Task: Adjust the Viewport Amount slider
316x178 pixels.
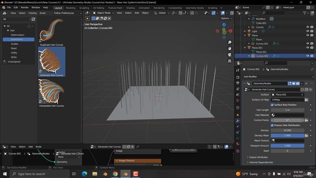Action: coord(287,145)
